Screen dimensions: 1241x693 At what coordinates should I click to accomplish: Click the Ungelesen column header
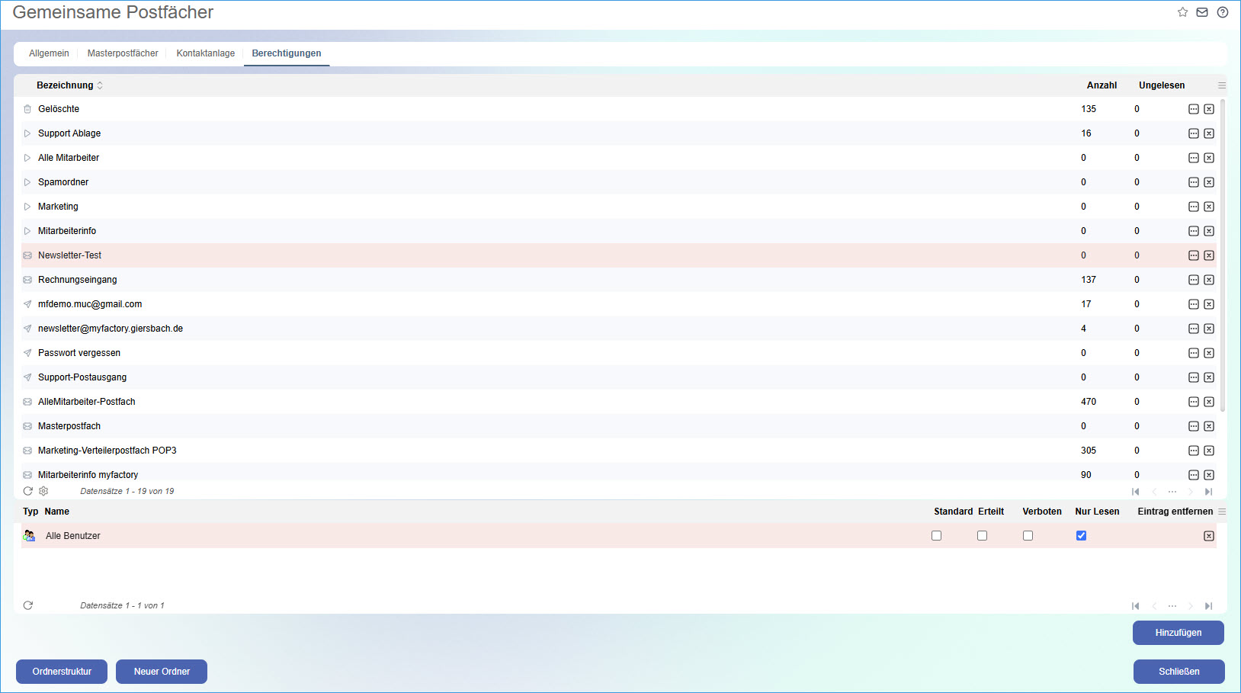click(x=1162, y=85)
